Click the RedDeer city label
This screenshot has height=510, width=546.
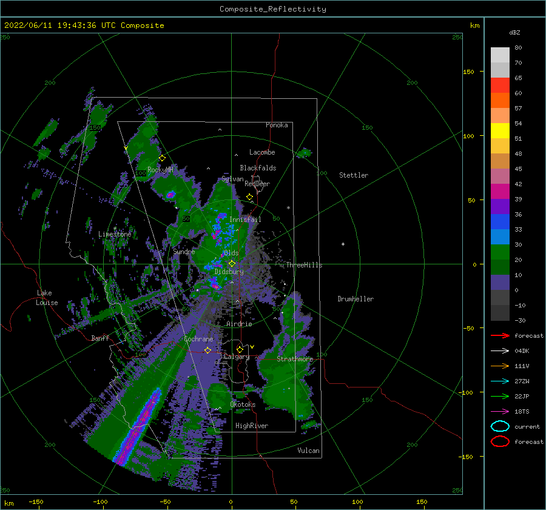pos(257,184)
